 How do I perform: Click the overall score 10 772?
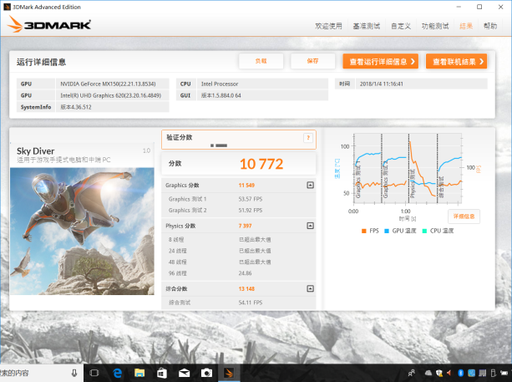click(261, 164)
